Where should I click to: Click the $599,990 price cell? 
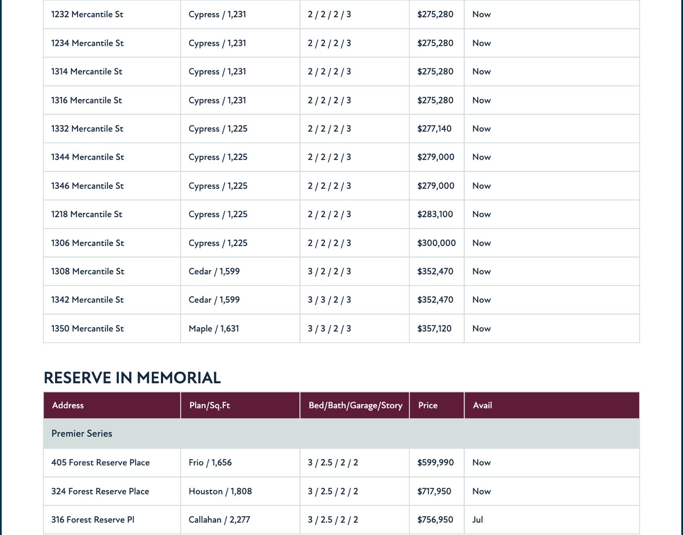coord(435,462)
